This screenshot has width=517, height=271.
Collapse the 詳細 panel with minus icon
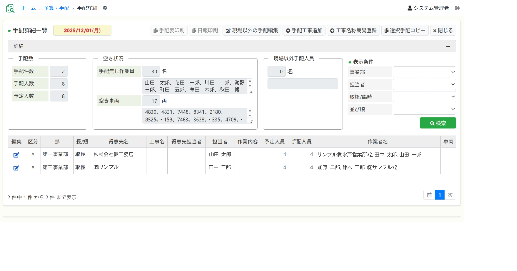coord(448,47)
